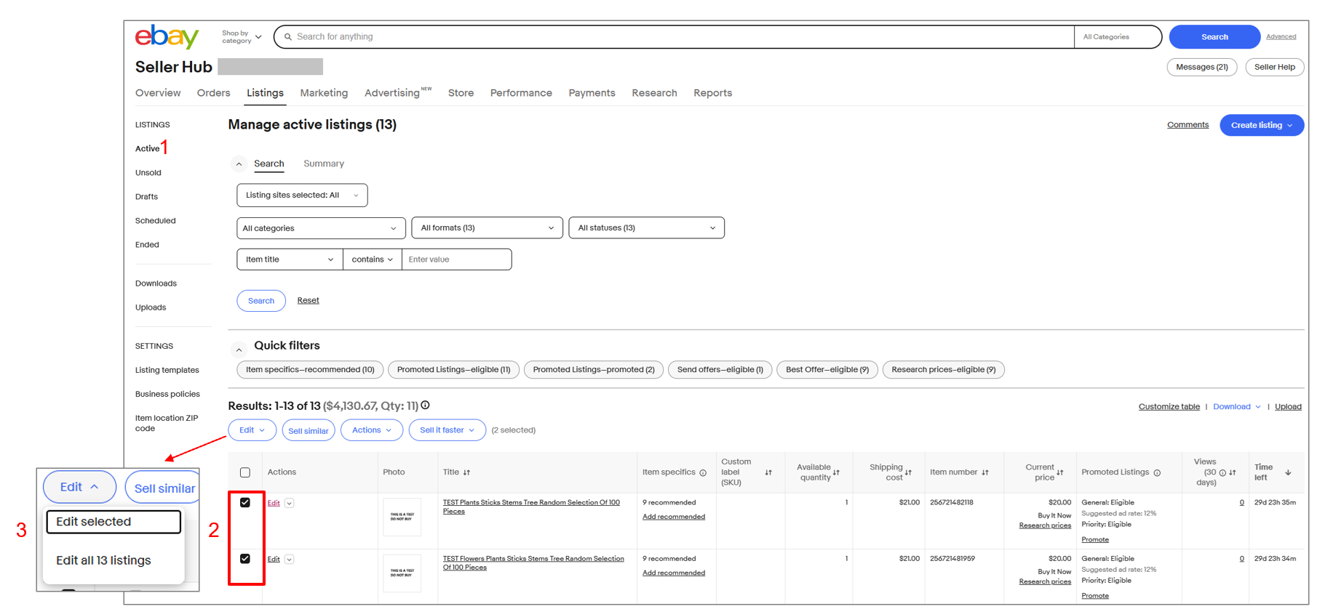1317x609 pixels.
Task: Open Drafts in sidebar
Action: click(x=146, y=197)
